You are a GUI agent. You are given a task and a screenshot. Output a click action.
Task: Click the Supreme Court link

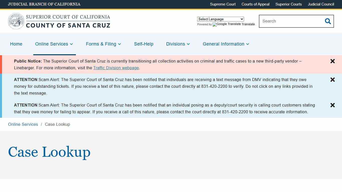[x=223, y=4]
